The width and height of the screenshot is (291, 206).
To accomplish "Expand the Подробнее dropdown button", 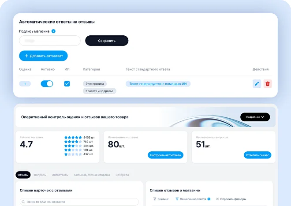I will tap(255, 117).
